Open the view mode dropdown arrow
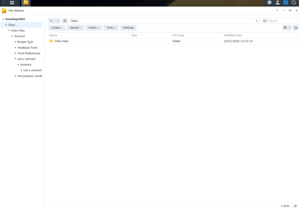The image size is (299, 208). tap(290, 28)
